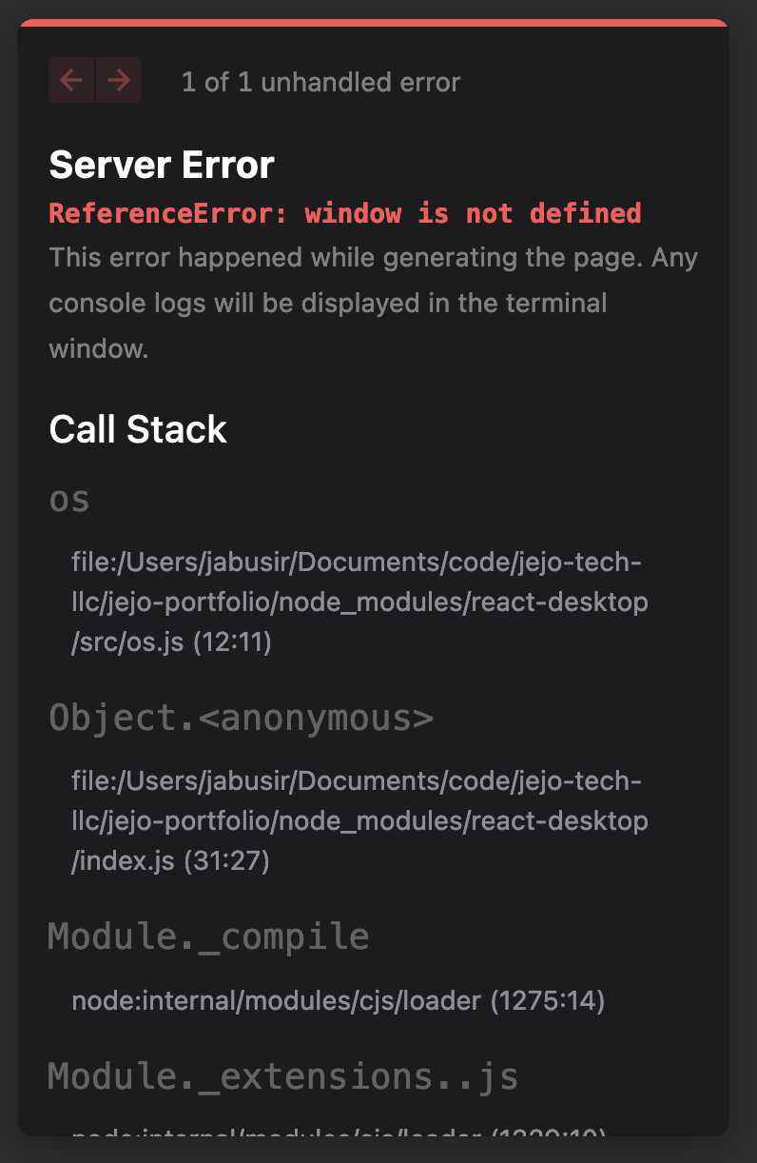Expand the Module._compile stack frame
Image resolution: width=757 pixels, height=1163 pixels.
(x=207, y=936)
